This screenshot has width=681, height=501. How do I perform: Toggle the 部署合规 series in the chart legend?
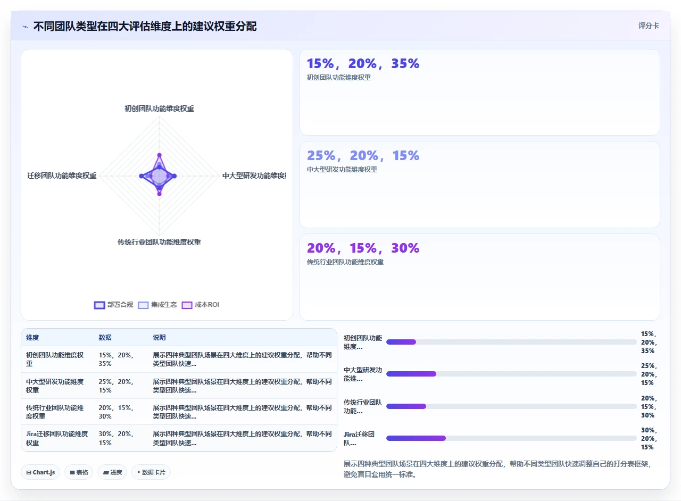pos(113,305)
